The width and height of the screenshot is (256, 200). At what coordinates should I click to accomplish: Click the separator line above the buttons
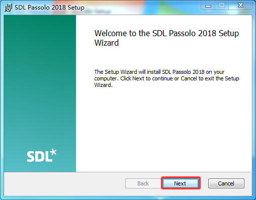[127, 172]
